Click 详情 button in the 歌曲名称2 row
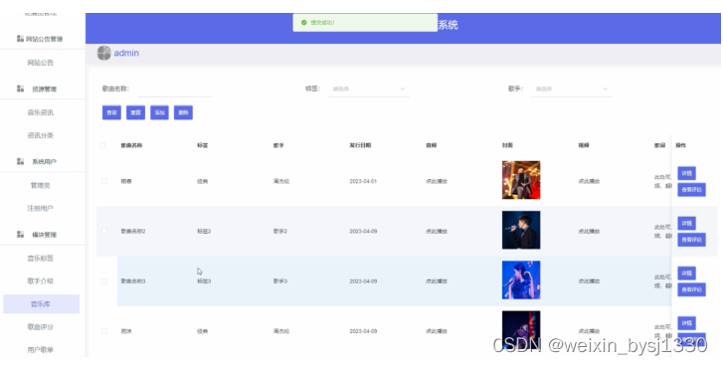723x365 pixels. [x=686, y=223]
